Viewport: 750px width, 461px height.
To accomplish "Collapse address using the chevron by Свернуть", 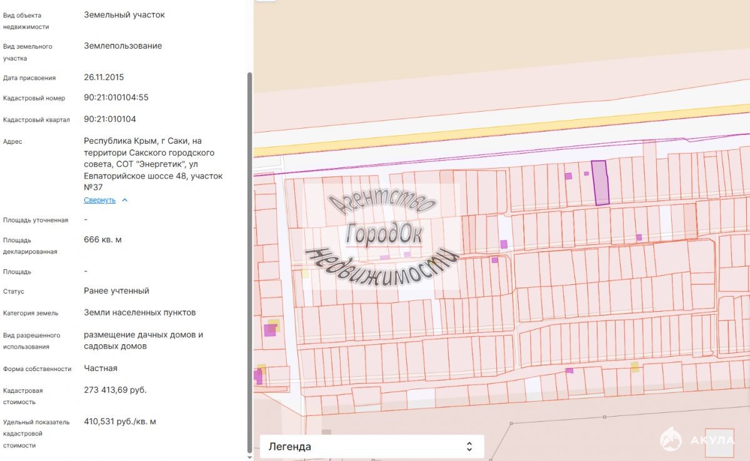I will pos(124,200).
